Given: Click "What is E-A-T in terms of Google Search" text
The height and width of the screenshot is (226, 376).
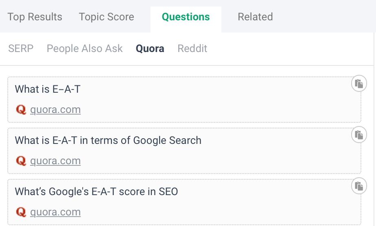Looking at the screenshot, I should 108,141.
